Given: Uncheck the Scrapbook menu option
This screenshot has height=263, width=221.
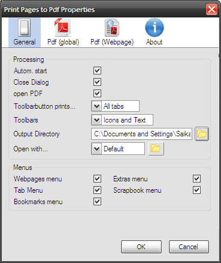Looking at the screenshot, I should pyautogui.click(x=196, y=190).
